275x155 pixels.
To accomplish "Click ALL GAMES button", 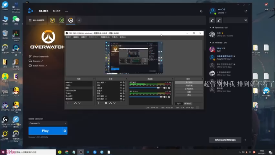I will pos(36,20).
